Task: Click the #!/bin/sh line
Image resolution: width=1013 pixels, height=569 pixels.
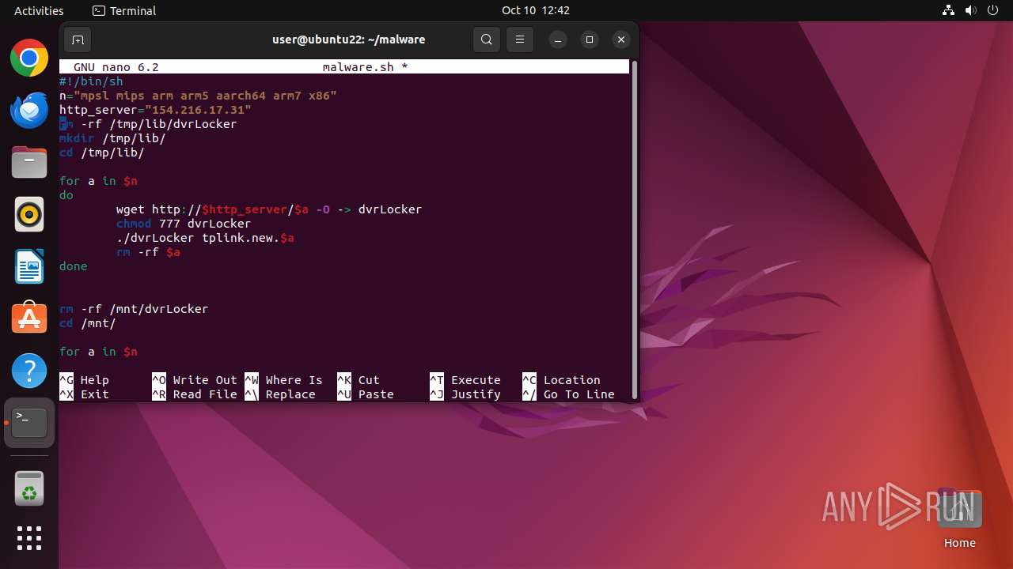Action: pyautogui.click(x=91, y=81)
